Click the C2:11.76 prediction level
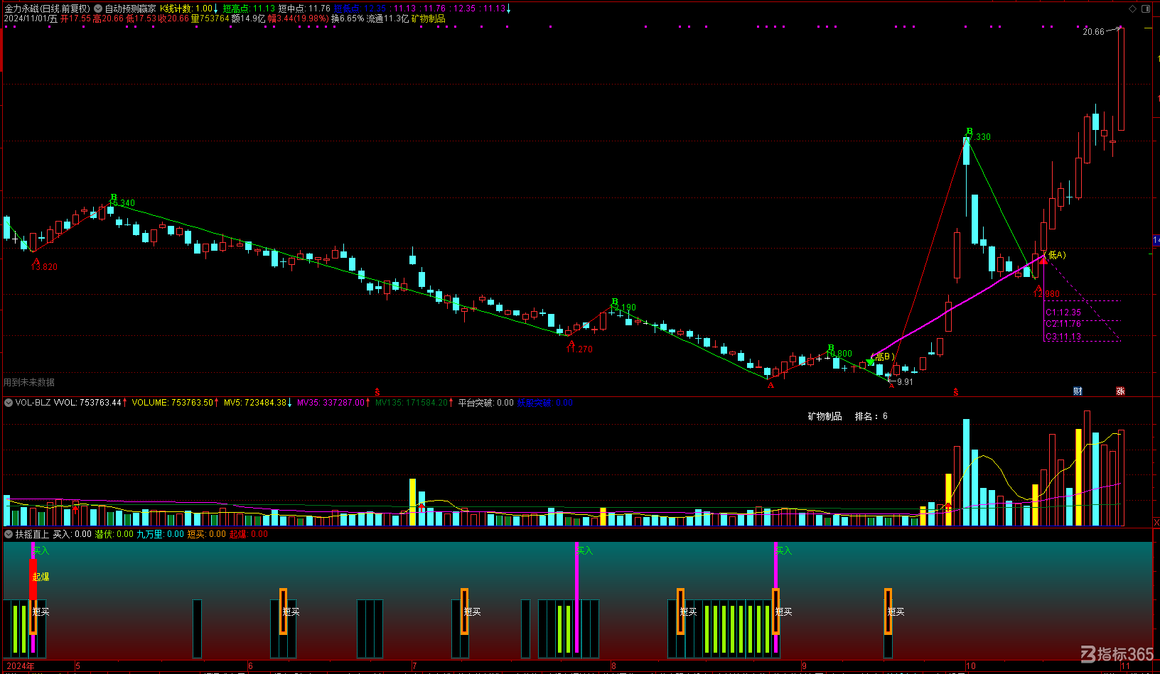 (1063, 324)
